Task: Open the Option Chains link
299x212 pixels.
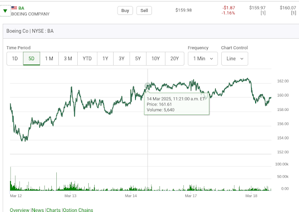Action: point(78,210)
